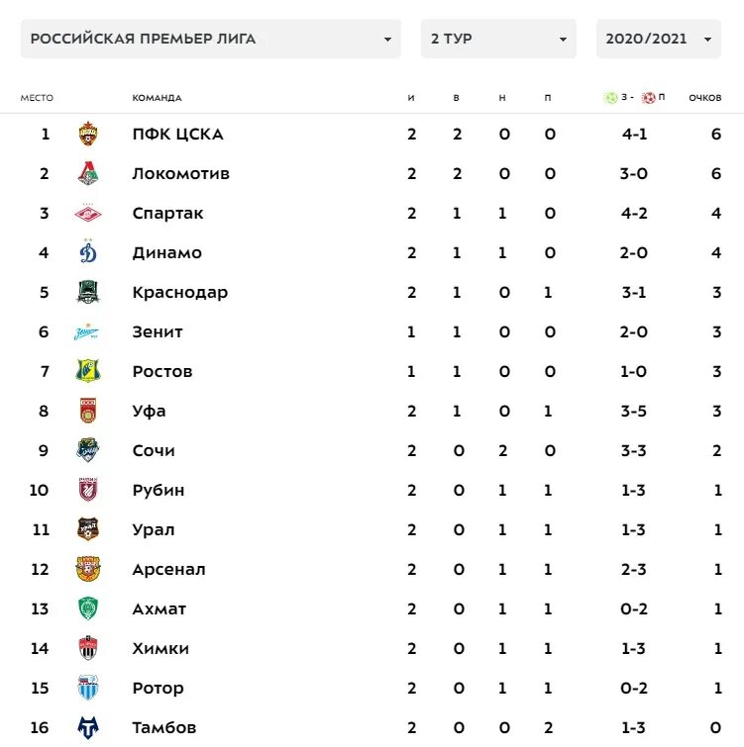Click the goals scored ball icon in header
The height and width of the screenshot is (747, 744).
pos(611,97)
